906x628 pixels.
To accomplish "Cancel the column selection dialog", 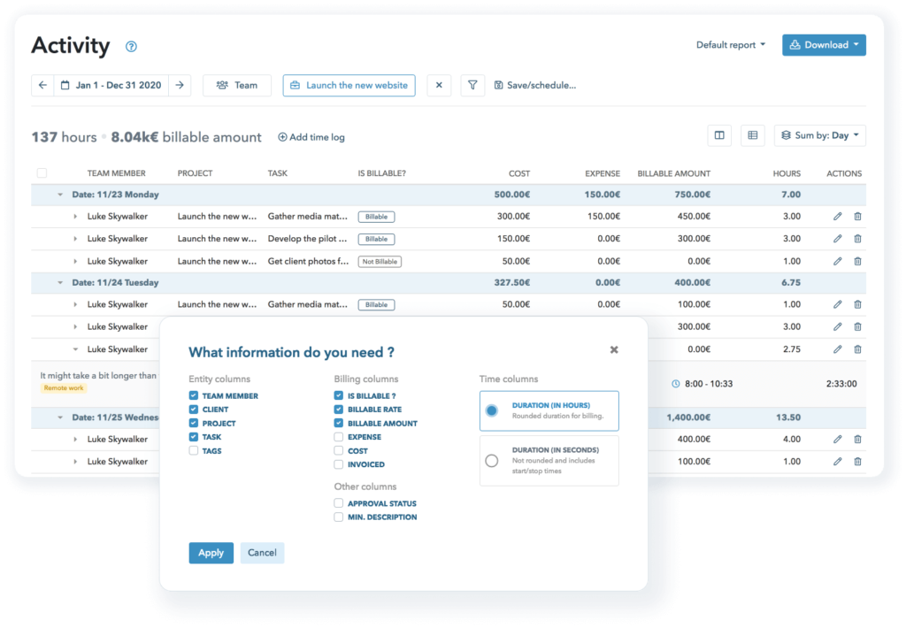I will tap(262, 553).
